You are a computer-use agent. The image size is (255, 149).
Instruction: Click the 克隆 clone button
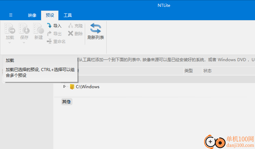coord(76,26)
